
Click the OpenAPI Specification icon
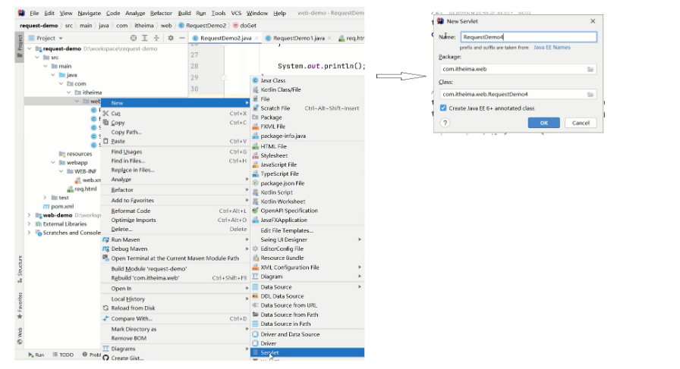click(x=256, y=211)
